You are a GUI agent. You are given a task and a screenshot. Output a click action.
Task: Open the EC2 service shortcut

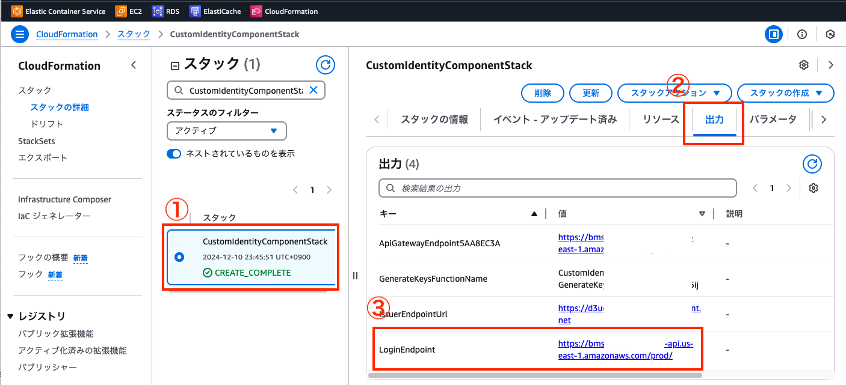point(128,11)
